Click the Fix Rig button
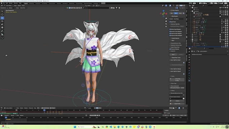Viewport: 229px width, 129px height. pyautogui.click(x=177, y=80)
